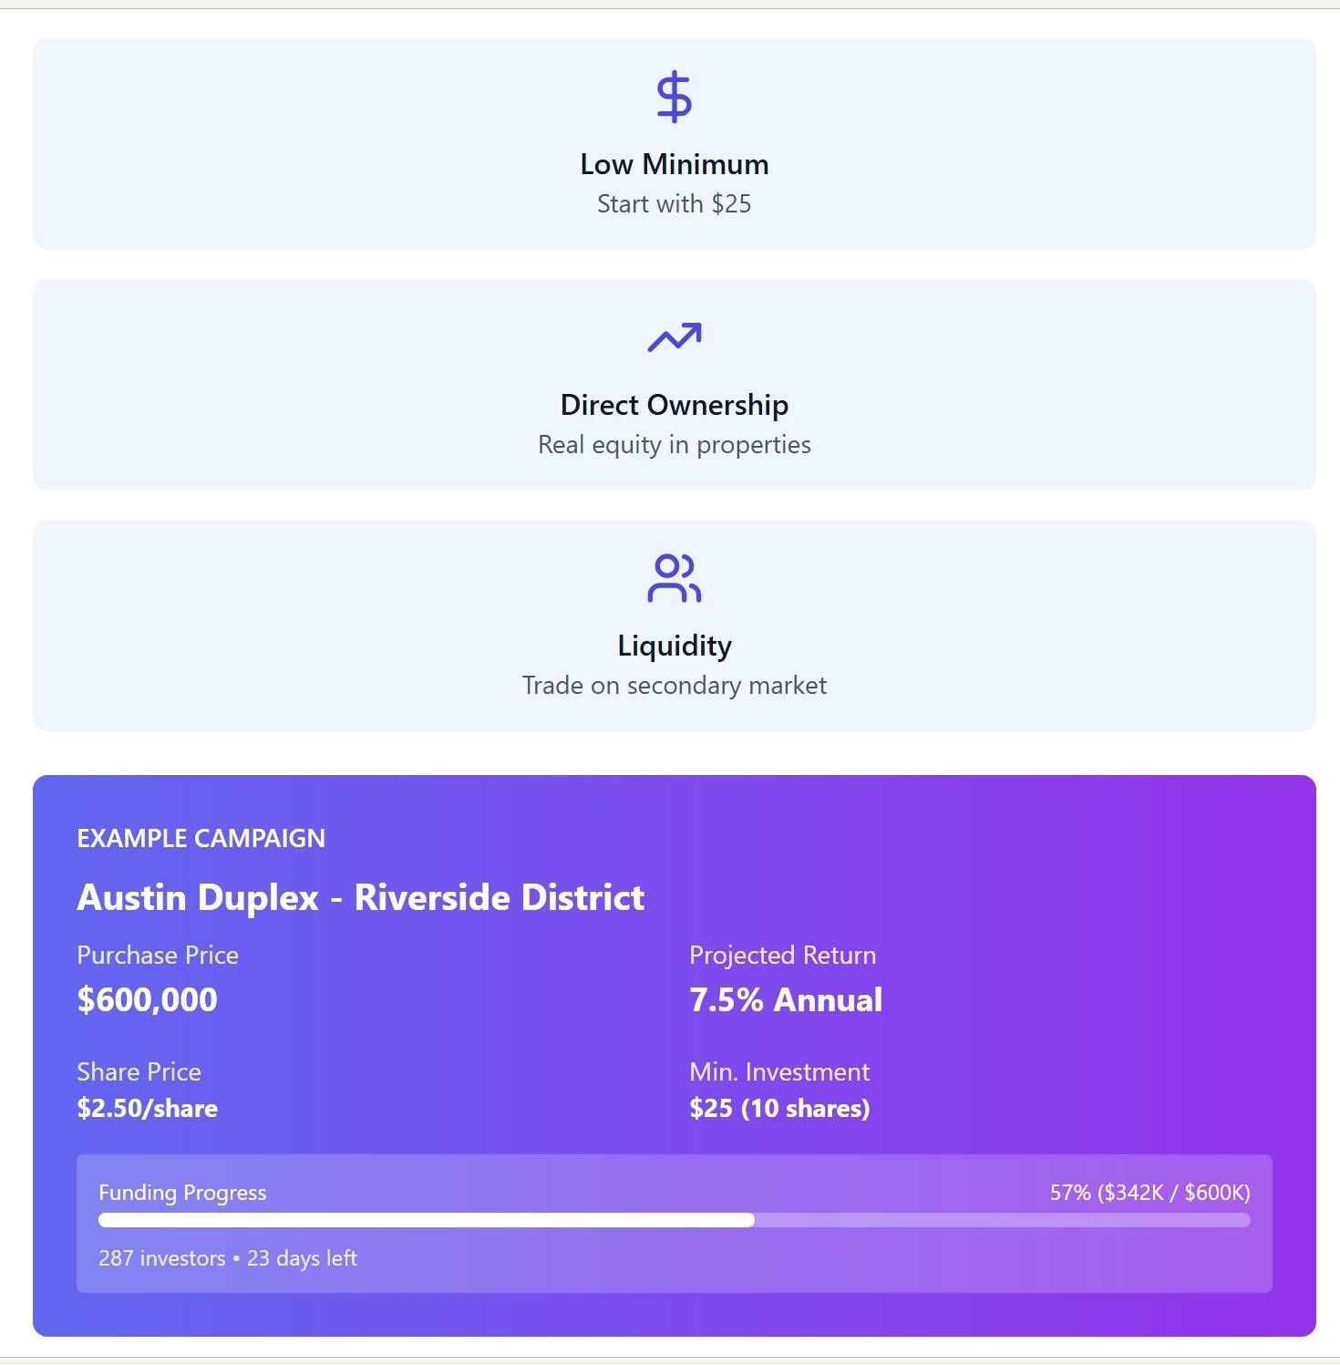Click the trending-up arrow icon
The image size is (1340, 1365).
coord(675,337)
